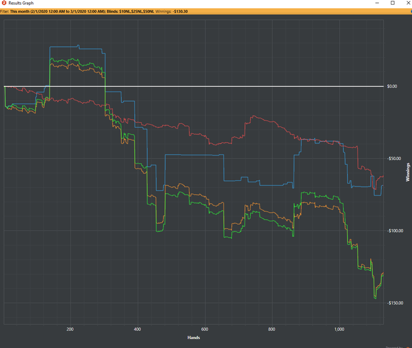Click the -$100.00 axis label
412x348 pixels.
395,231
